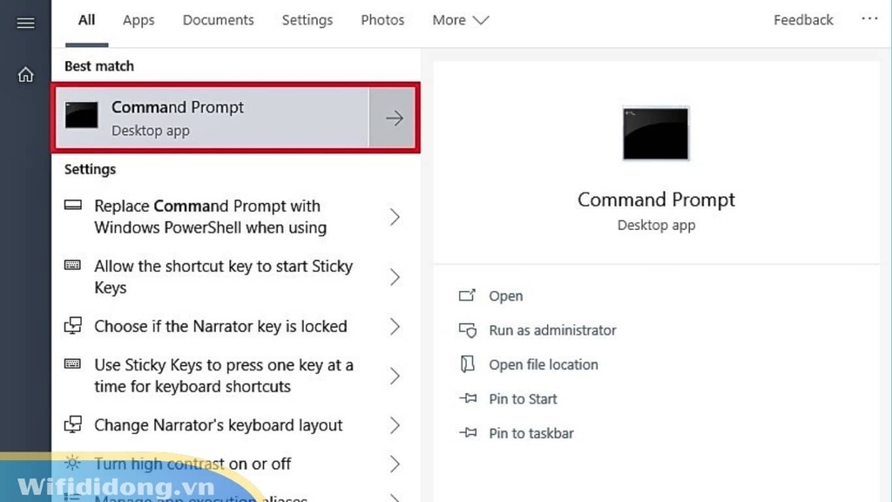The width and height of the screenshot is (892, 502).
Task: Click the Home icon in sidebar
Action: pos(26,75)
